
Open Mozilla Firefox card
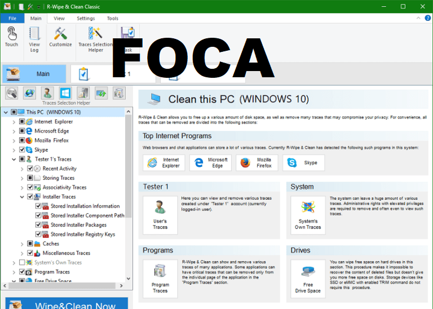[x=257, y=162]
